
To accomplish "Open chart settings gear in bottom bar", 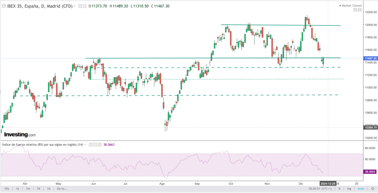I will 372,189.
